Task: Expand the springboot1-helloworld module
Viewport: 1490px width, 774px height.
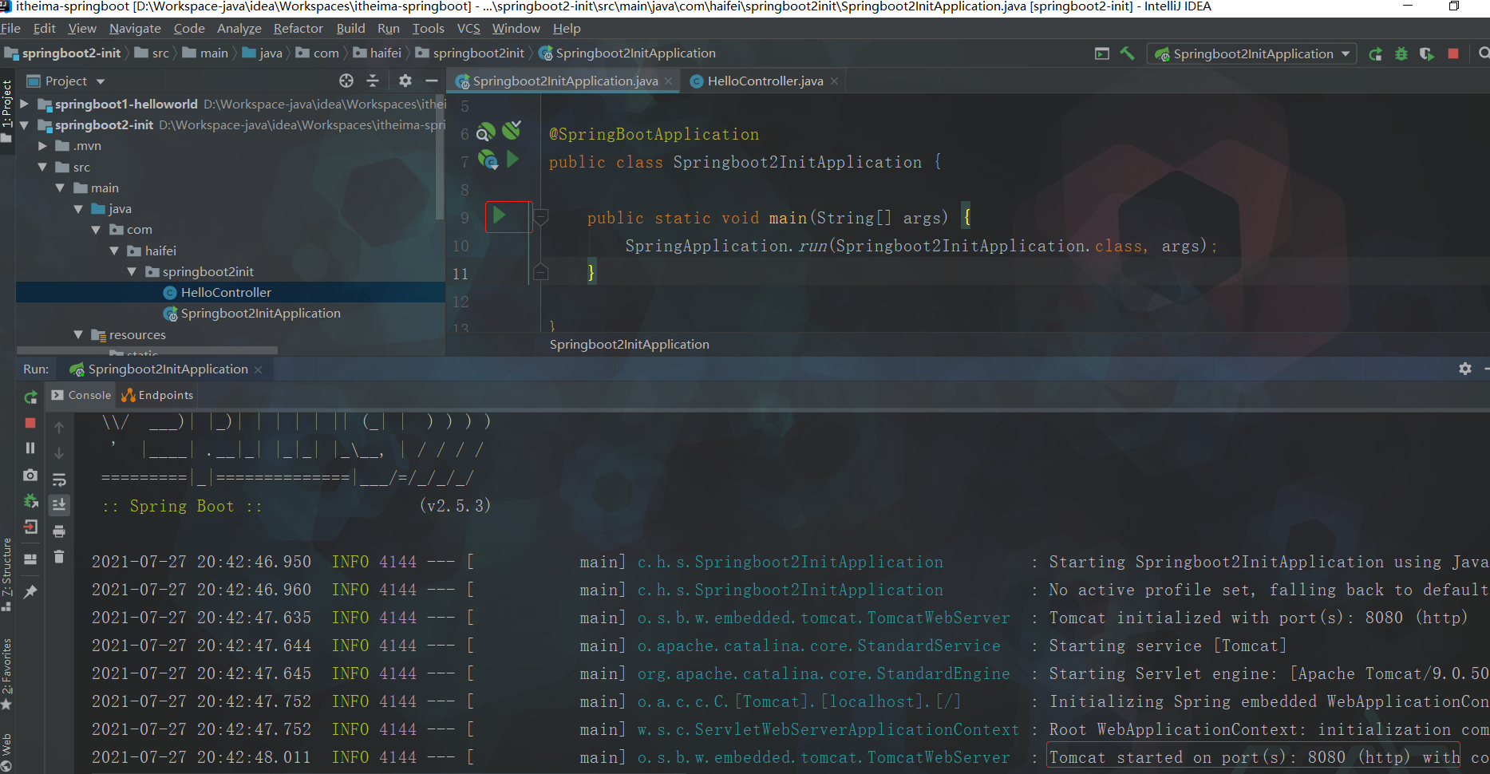Action: click(24, 104)
